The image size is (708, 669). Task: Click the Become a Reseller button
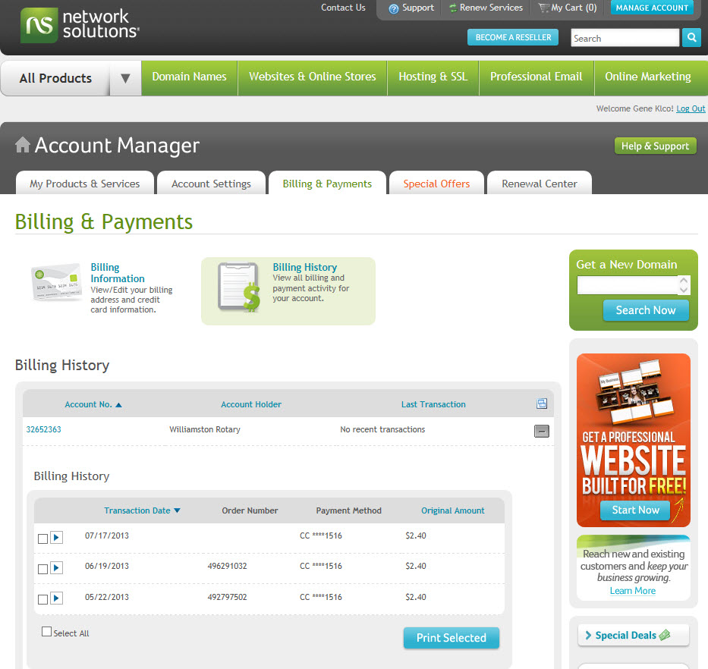coord(513,37)
